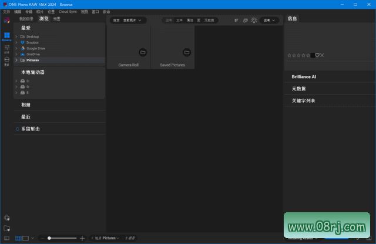Select the Pictures folder in favorites
The height and width of the screenshot is (244, 376).
pos(59,60)
